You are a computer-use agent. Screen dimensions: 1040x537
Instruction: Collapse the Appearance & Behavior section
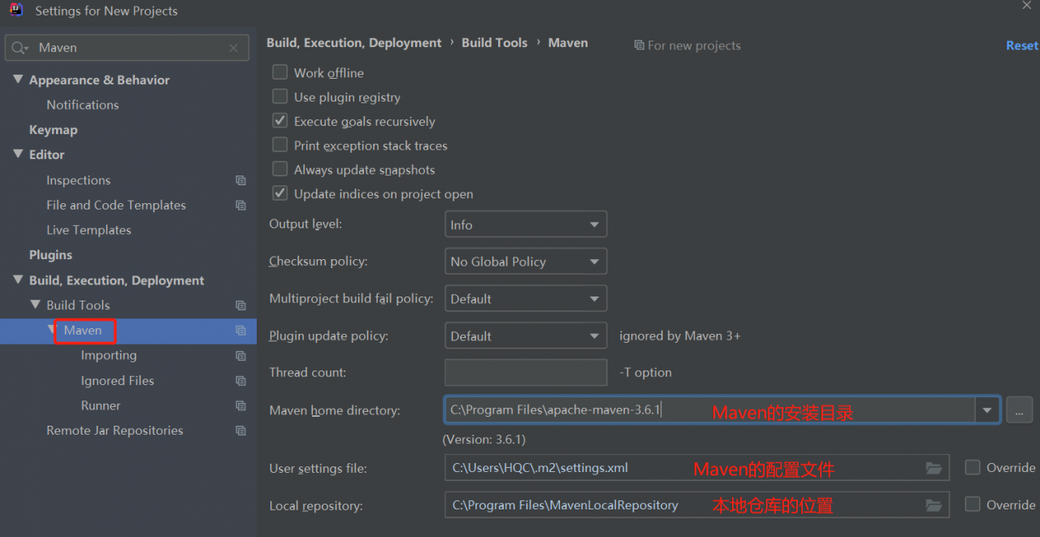click(x=18, y=80)
